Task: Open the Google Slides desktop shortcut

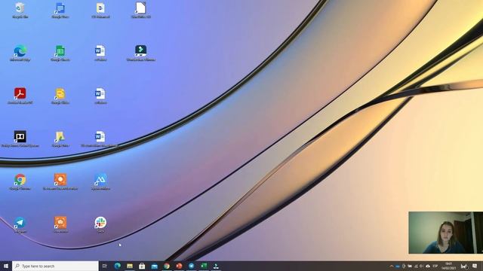Action: point(60,96)
